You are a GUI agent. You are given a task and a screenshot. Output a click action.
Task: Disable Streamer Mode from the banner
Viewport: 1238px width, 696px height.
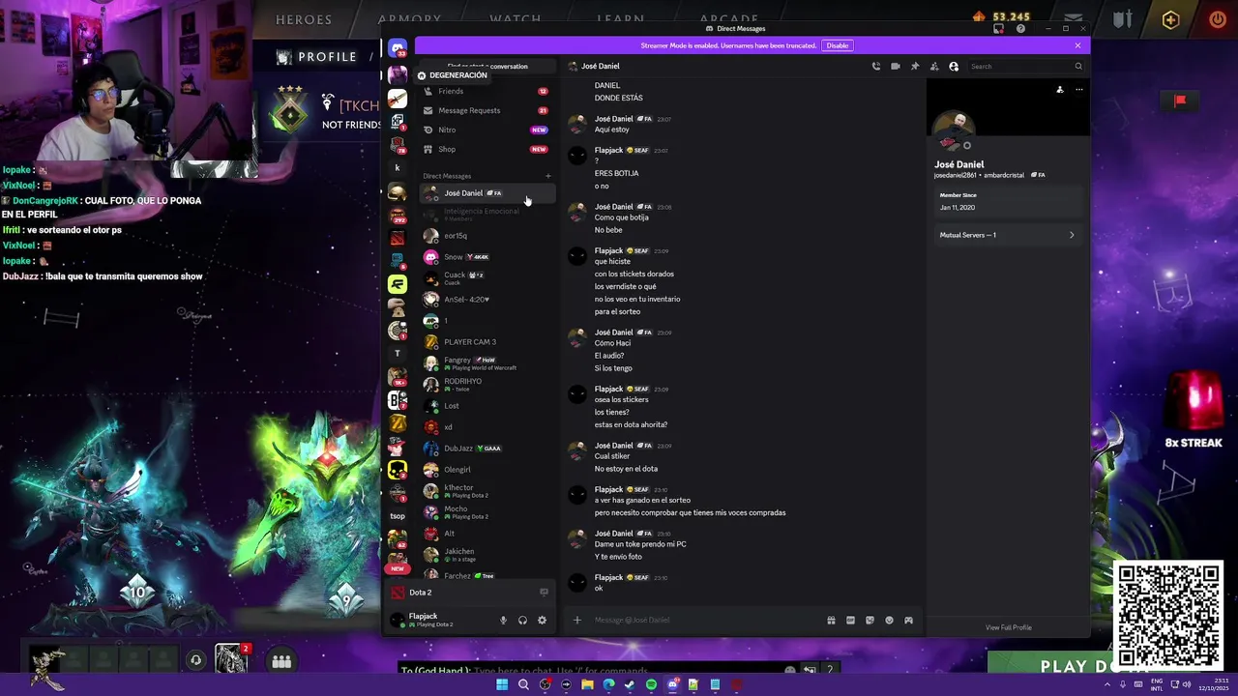pos(838,45)
